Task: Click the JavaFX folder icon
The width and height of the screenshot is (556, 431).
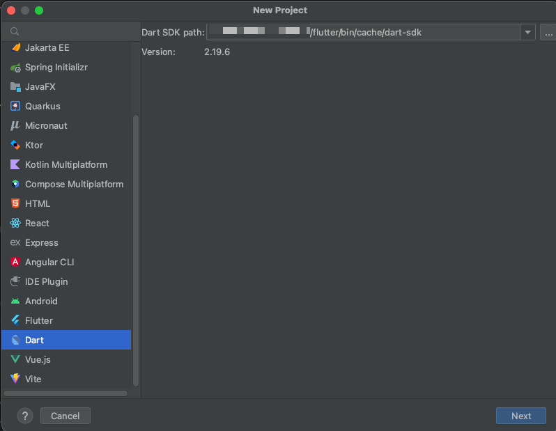Action: point(15,86)
